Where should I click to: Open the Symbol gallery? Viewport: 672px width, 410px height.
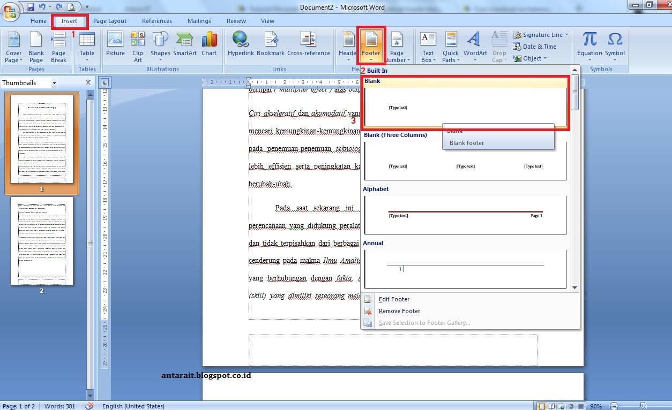tap(615, 46)
